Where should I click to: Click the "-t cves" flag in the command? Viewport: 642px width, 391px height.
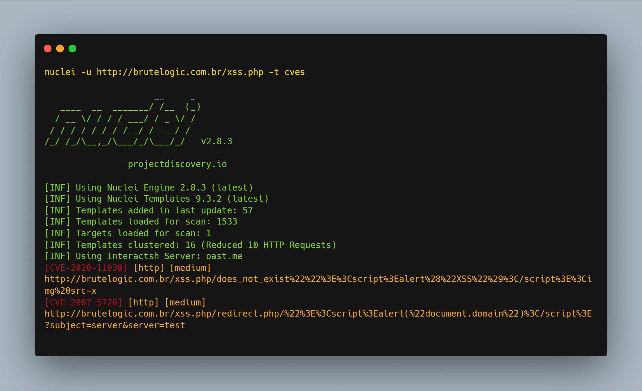[287, 72]
